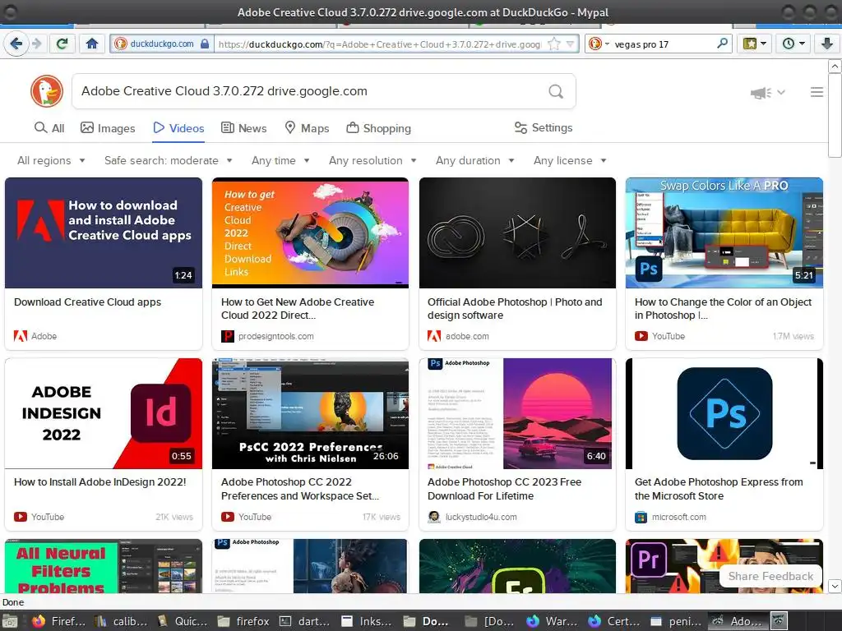842x631 pixels.
Task: Switch to the News tab
Action: coord(243,128)
